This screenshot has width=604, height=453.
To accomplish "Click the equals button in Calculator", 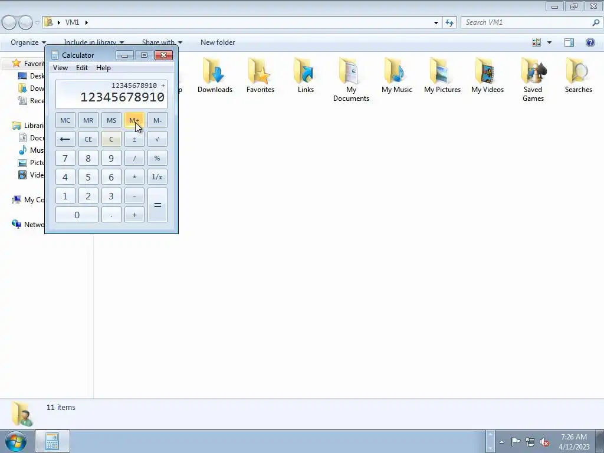I will tap(157, 205).
